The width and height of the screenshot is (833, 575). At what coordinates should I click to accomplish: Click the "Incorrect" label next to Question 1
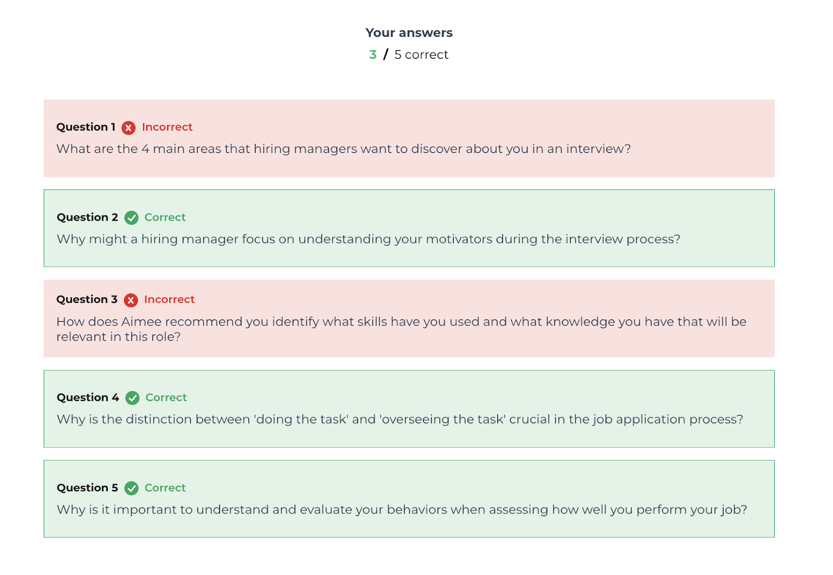167,127
